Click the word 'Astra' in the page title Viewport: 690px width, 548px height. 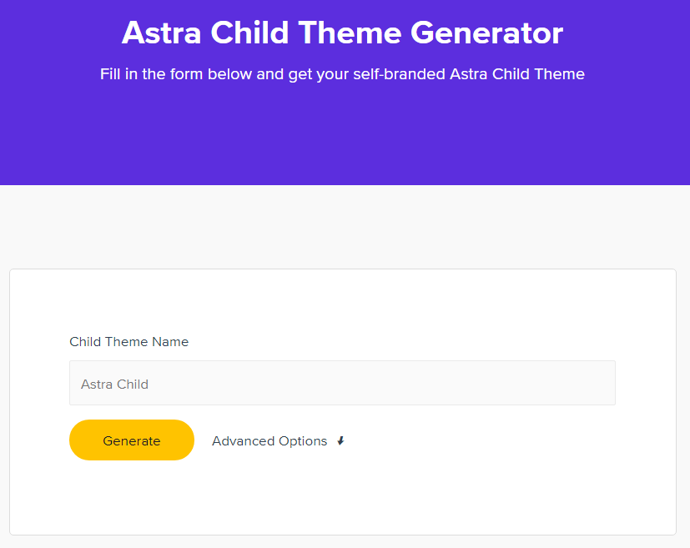point(162,33)
